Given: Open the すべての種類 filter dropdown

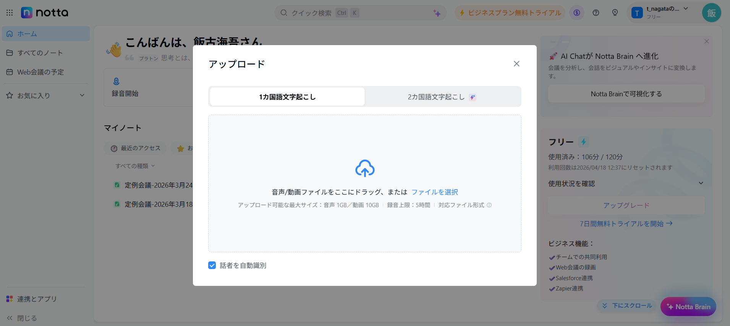Looking at the screenshot, I should [x=135, y=166].
